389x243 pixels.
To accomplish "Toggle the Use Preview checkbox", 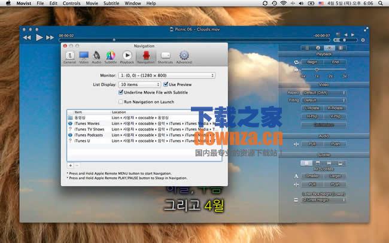I will pyautogui.click(x=166, y=84).
